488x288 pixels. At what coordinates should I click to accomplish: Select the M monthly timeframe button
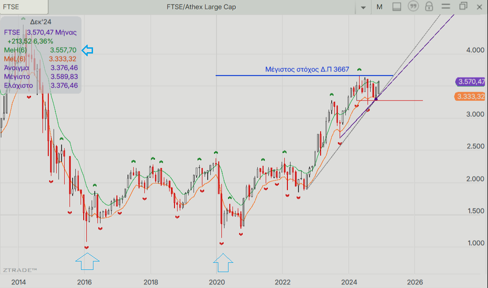[x=380, y=7]
